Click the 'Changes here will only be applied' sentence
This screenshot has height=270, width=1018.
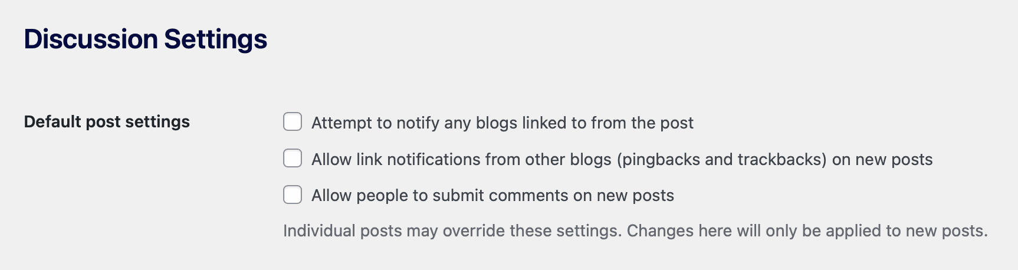(807, 231)
